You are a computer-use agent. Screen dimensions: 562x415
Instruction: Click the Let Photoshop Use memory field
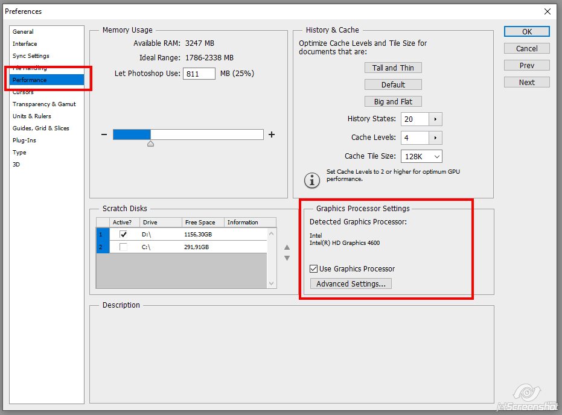pos(199,74)
